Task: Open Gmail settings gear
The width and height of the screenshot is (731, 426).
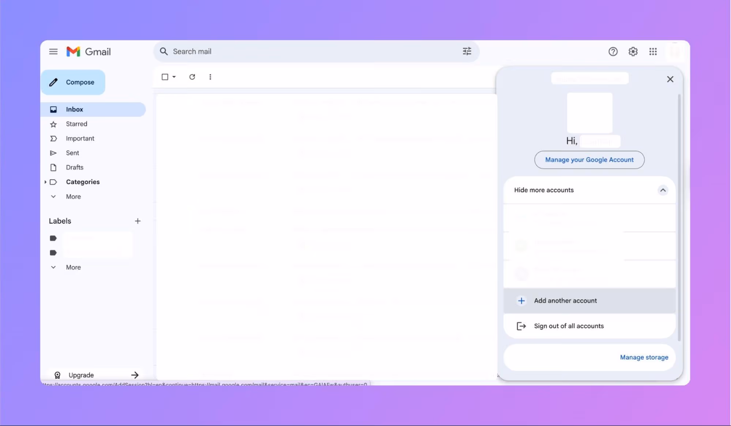Action: (x=633, y=52)
